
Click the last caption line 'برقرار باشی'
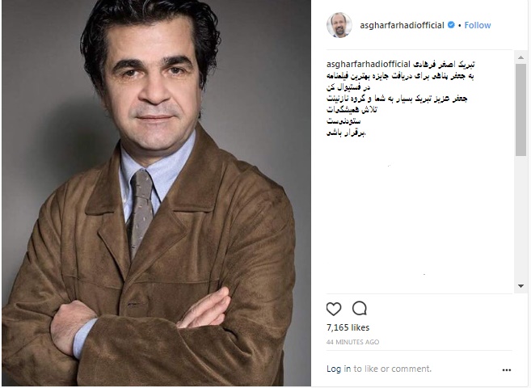347,133
